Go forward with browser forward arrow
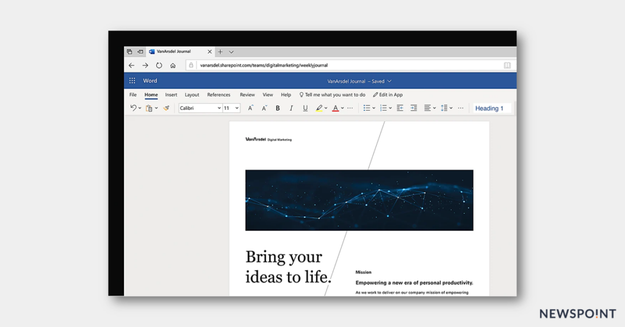Viewport: 625px width, 327px height. (145, 65)
